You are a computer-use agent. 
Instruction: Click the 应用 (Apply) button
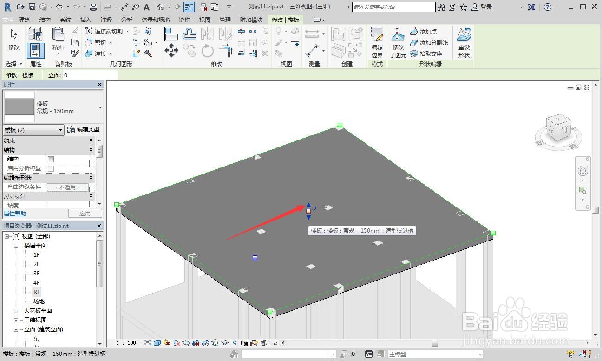(85, 214)
